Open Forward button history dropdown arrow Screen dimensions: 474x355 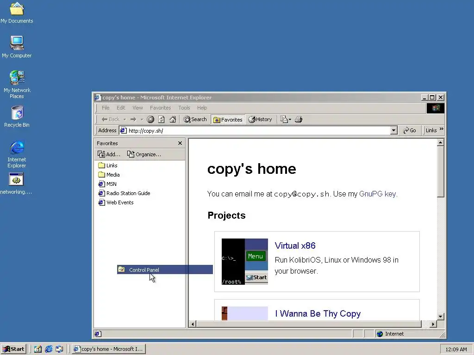coord(142,120)
